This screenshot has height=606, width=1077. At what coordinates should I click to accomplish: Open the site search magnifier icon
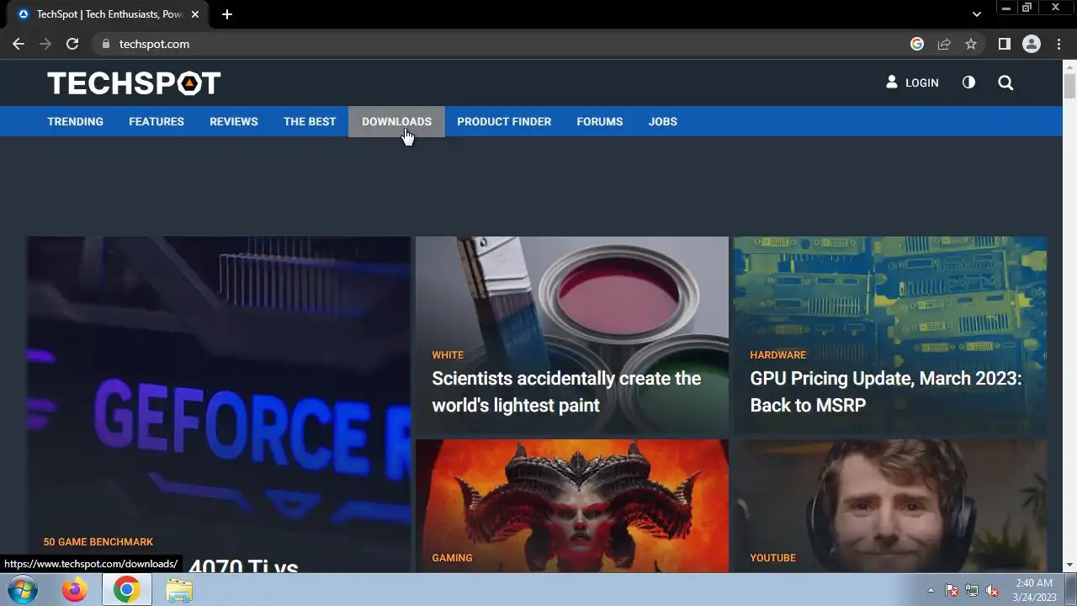[1005, 82]
